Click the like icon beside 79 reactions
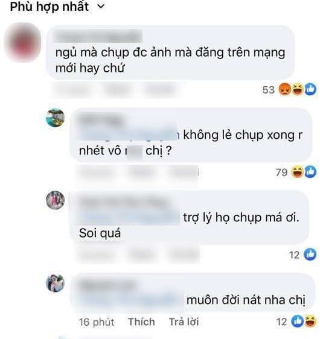The image size is (326, 339). pyautogui.click(x=310, y=172)
